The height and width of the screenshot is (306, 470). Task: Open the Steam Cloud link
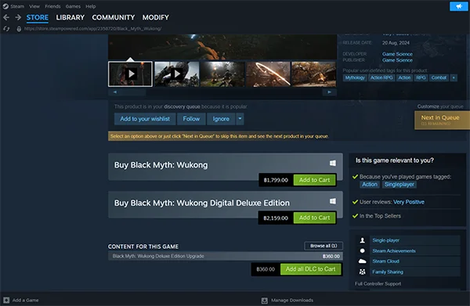(x=385, y=261)
